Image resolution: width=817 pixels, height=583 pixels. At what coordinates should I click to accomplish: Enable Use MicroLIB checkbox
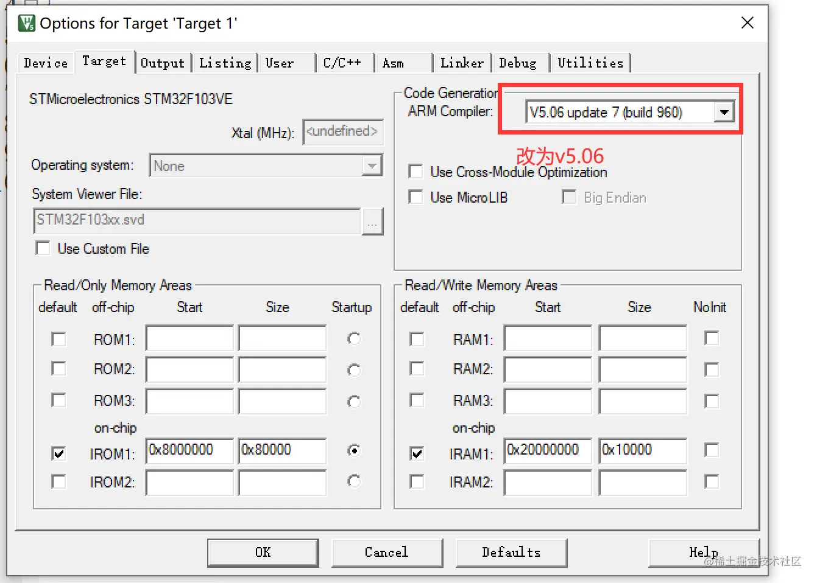(x=416, y=197)
